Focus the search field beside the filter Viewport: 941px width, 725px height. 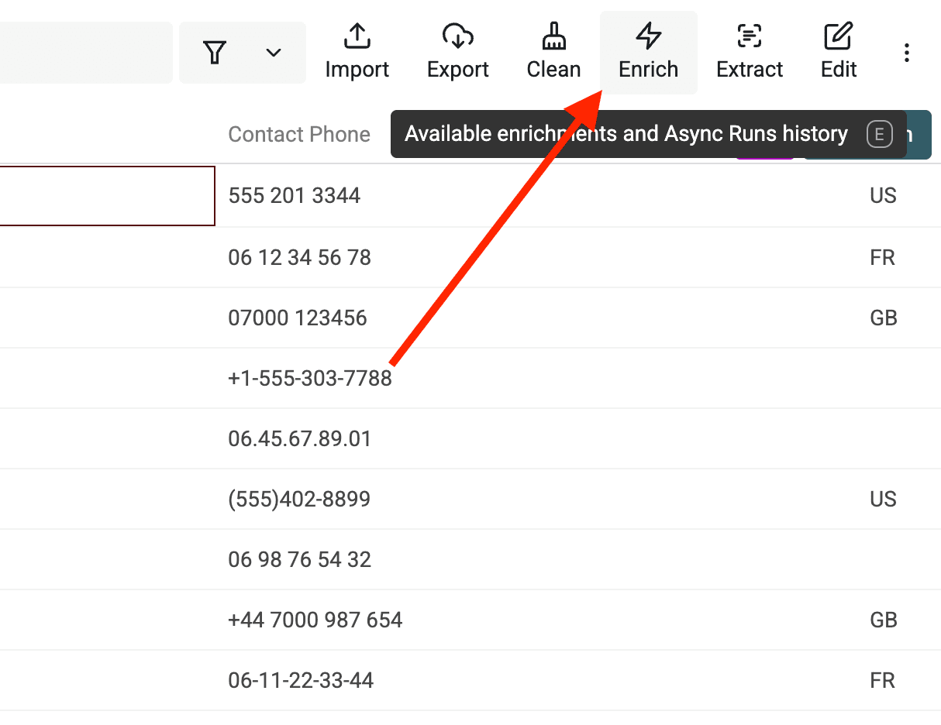pyautogui.click(x=84, y=53)
